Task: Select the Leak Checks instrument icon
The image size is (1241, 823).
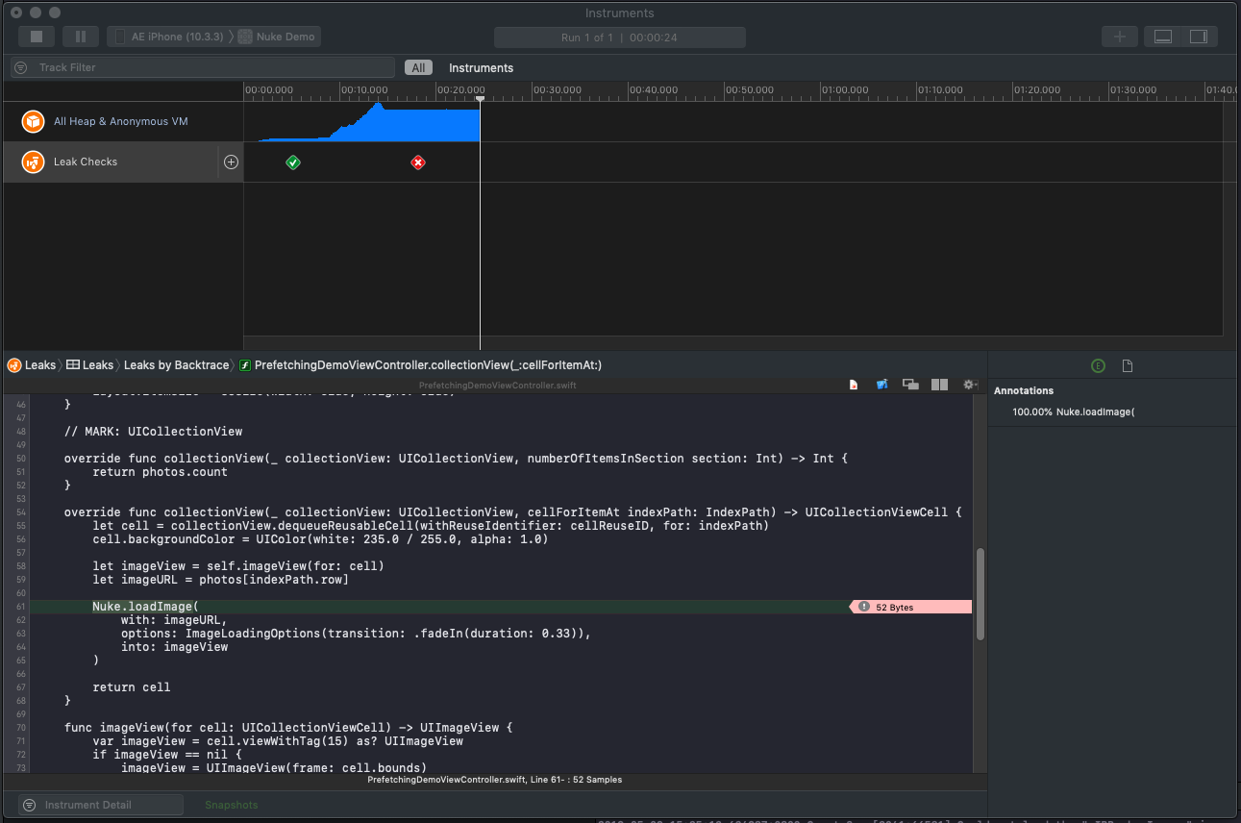Action: coord(33,162)
